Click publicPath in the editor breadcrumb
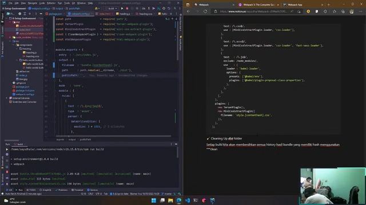This screenshot has height=205, width=366. (85, 140)
